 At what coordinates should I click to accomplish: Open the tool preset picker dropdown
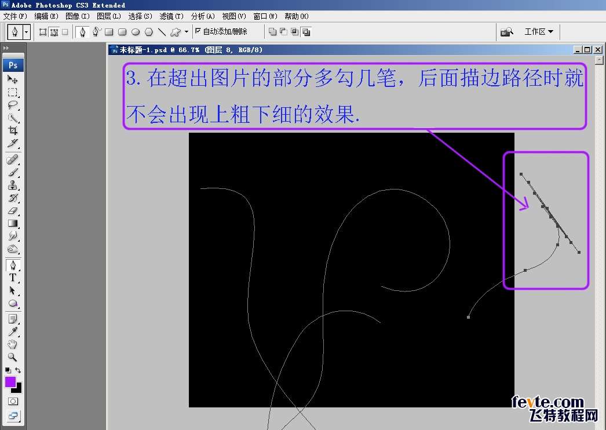(26, 32)
